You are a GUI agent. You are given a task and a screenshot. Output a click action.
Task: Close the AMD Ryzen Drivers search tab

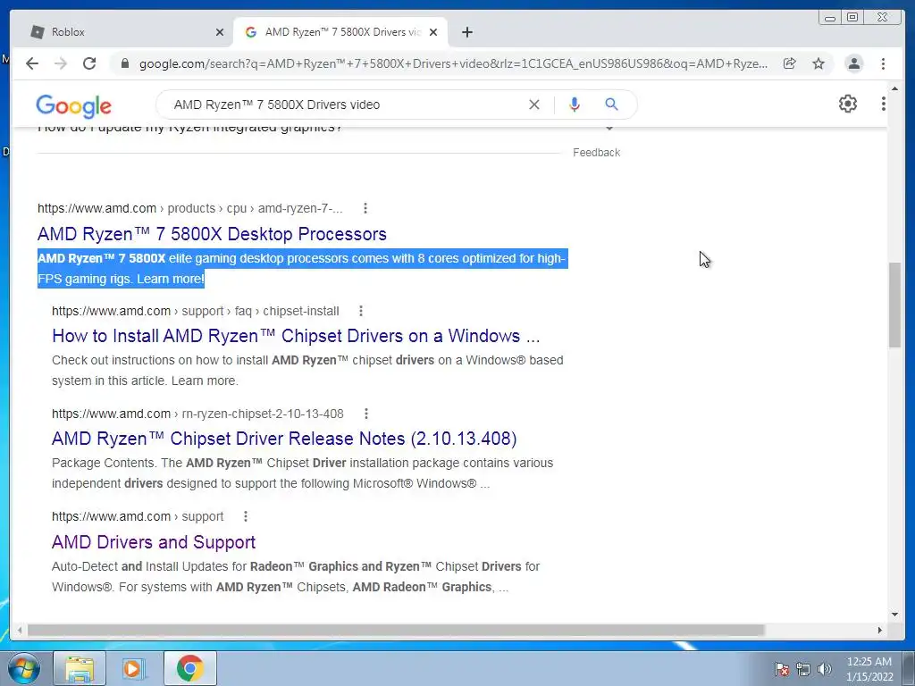coord(433,32)
